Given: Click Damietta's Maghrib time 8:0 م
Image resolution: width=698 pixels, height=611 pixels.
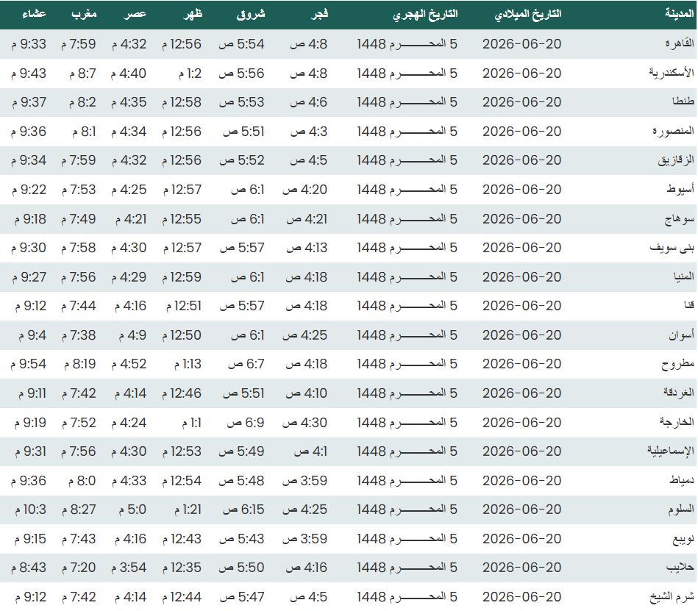Looking at the screenshot, I should point(82,481).
